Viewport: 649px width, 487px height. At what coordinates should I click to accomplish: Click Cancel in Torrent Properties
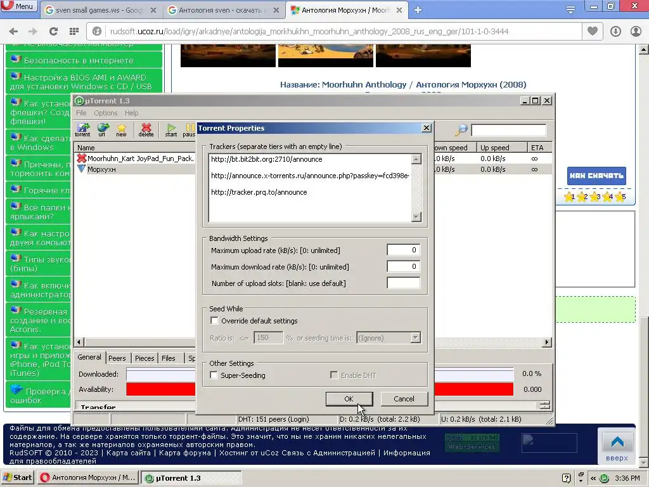pos(404,399)
